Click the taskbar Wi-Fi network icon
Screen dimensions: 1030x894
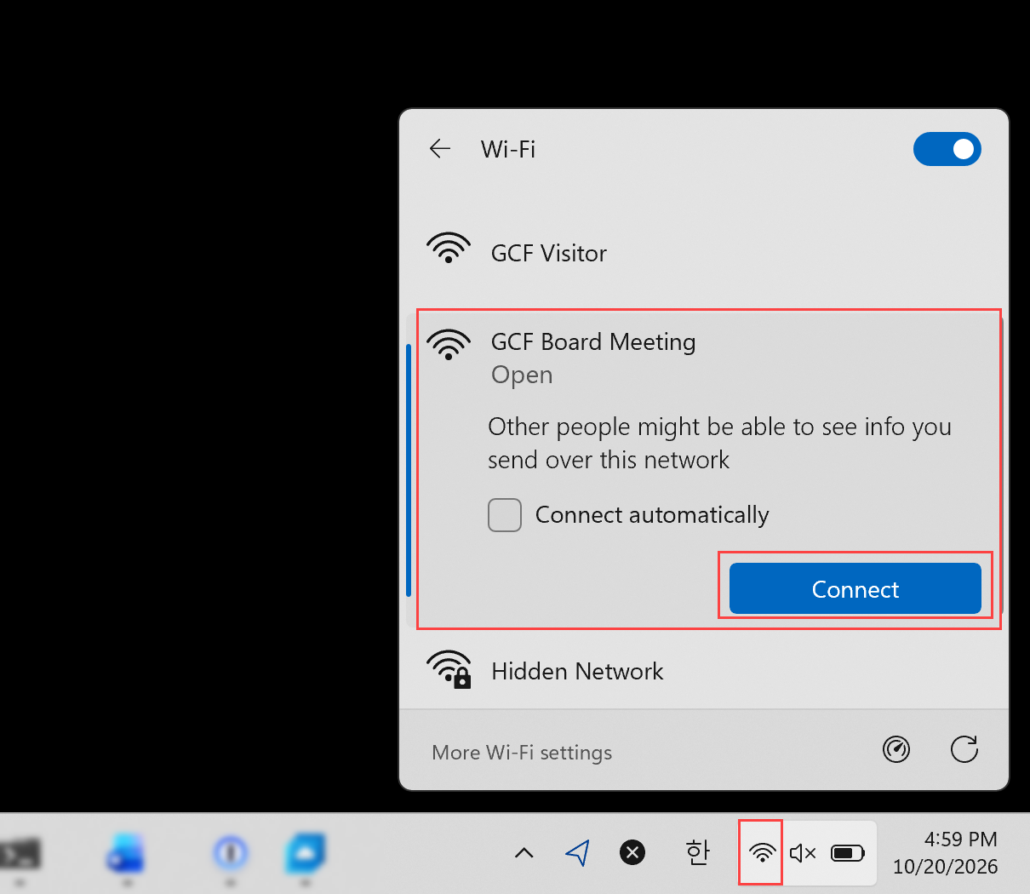click(x=762, y=852)
